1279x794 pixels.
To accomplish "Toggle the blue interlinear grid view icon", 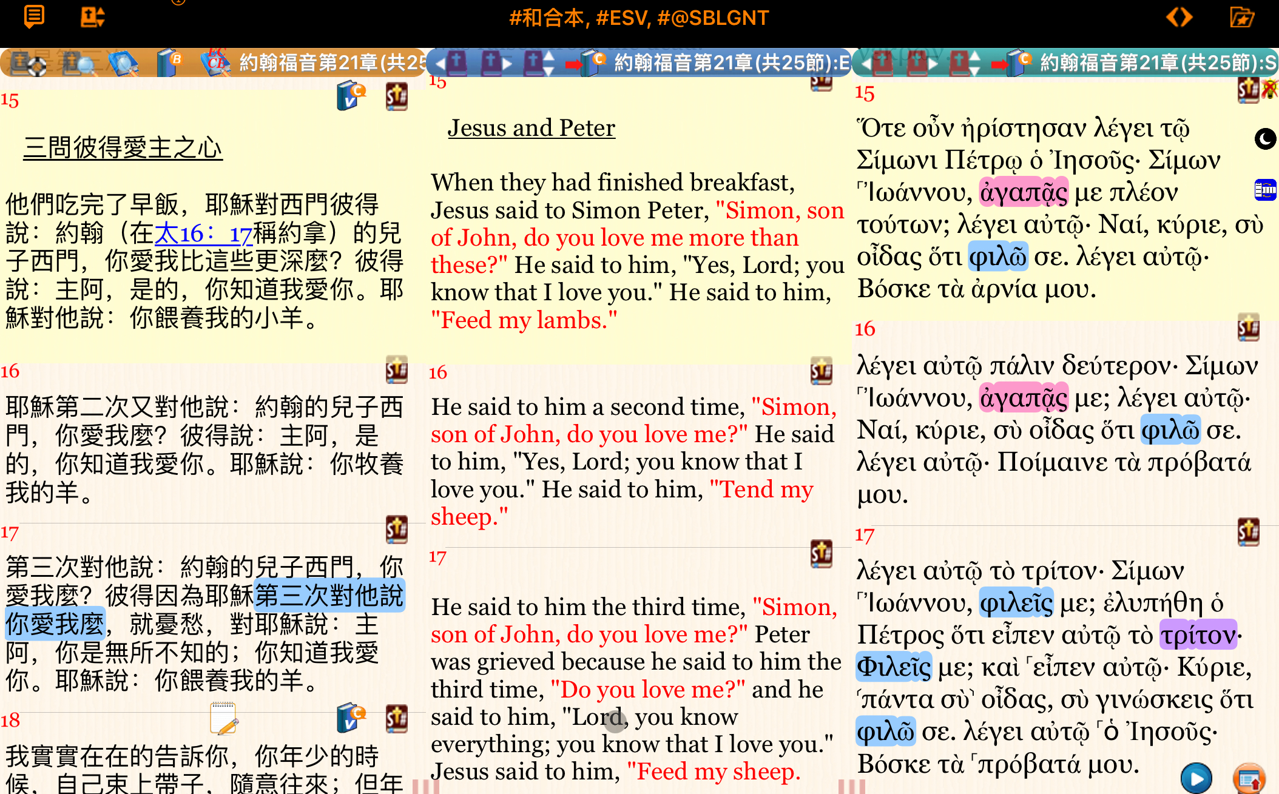I will click(1266, 190).
